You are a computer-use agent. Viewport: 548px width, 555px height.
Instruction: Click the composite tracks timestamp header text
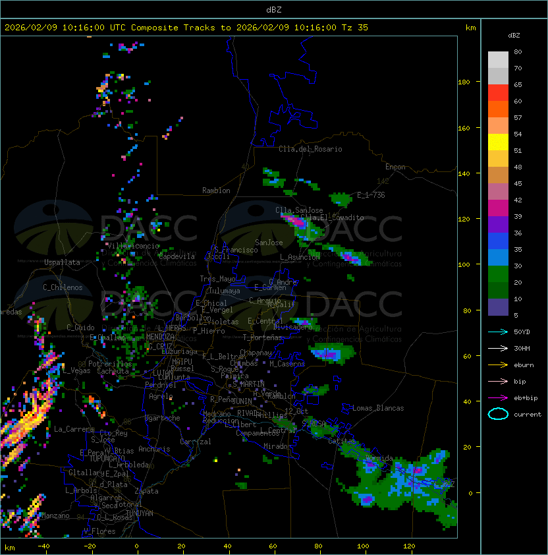click(x=186, y=27)
